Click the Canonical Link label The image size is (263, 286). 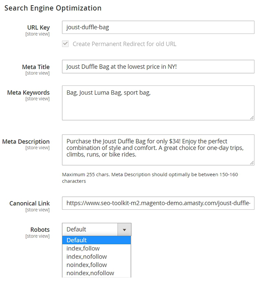[x=30, y=203]
